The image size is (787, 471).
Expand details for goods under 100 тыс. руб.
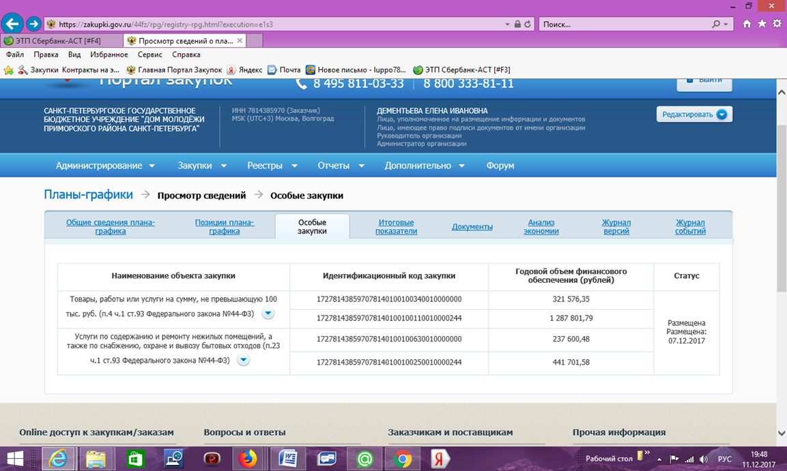tap(268, 314)
